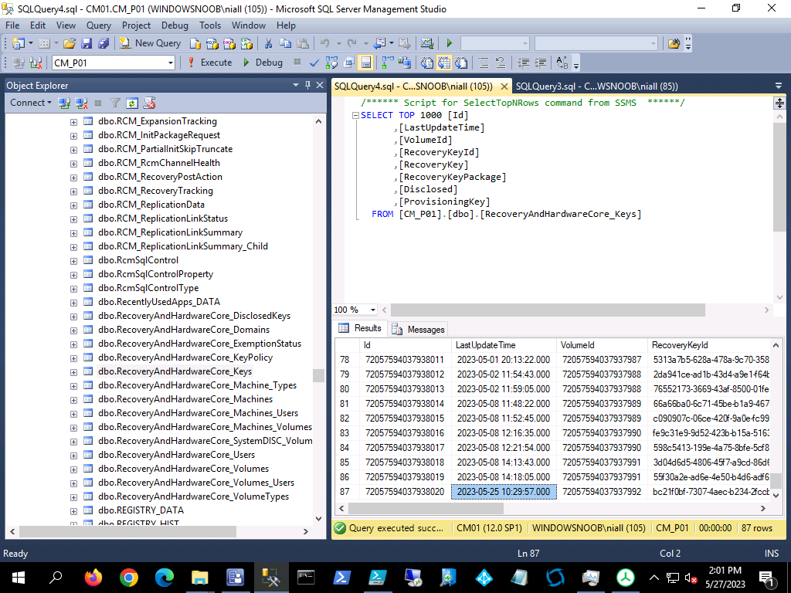This screenshot has height=593, width=791.
Task: Expand dbo.RCM_ExpansionTracking node
Action: (x=73, y=121)
